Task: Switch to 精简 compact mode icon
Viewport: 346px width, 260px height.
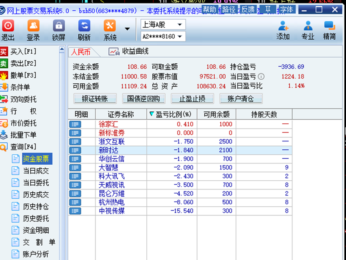Action: (329, 26)
